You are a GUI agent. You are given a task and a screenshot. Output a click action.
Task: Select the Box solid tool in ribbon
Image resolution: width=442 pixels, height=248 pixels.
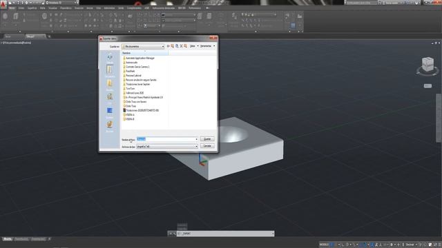tap(5, 17)
